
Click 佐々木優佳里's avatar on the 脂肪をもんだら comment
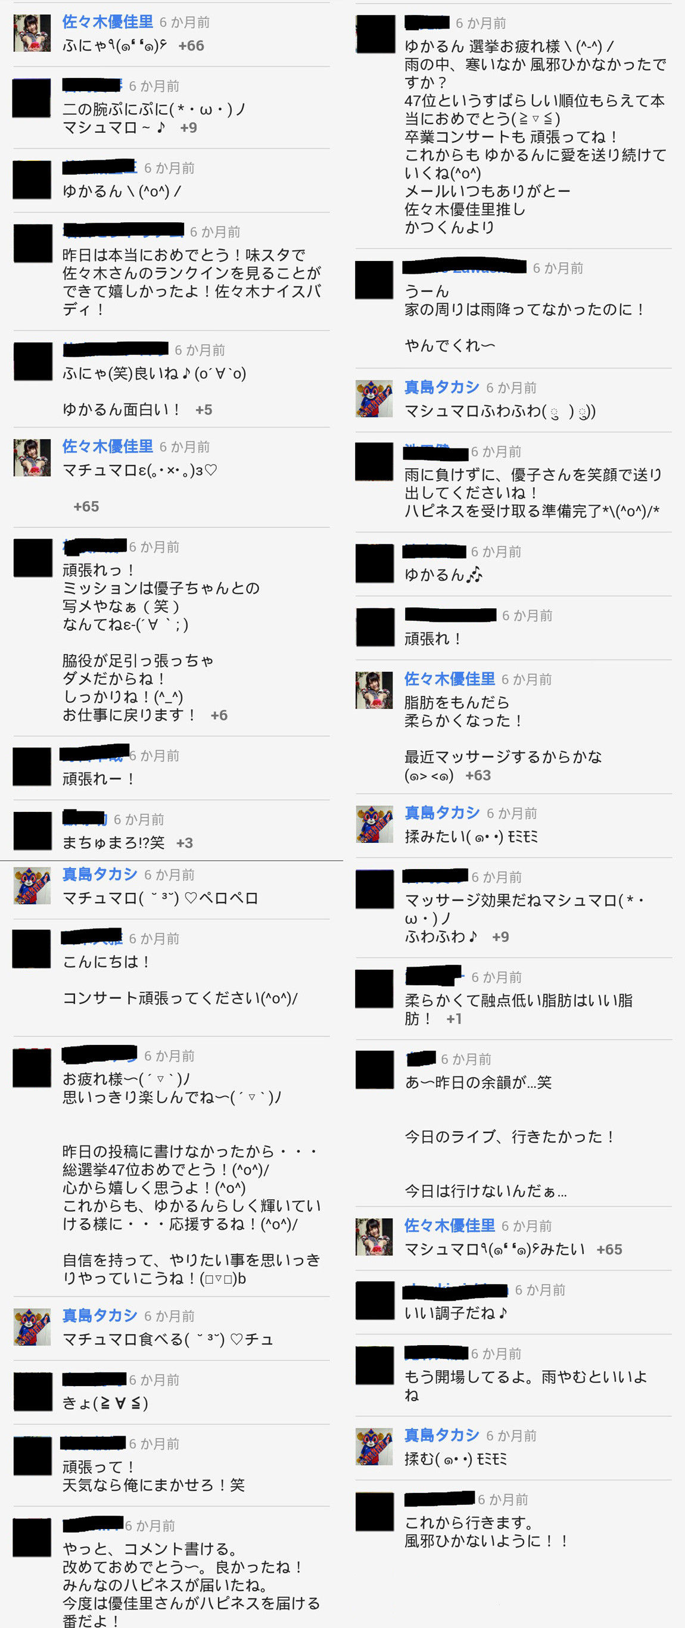tap(374, 690)
